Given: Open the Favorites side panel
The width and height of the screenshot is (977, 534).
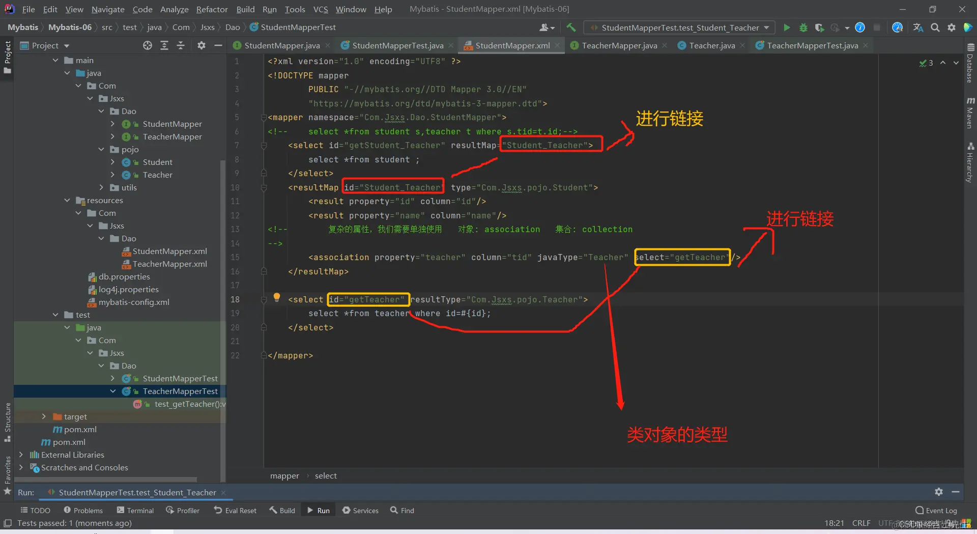Looking at the screenshot, I should pos(7,474).
